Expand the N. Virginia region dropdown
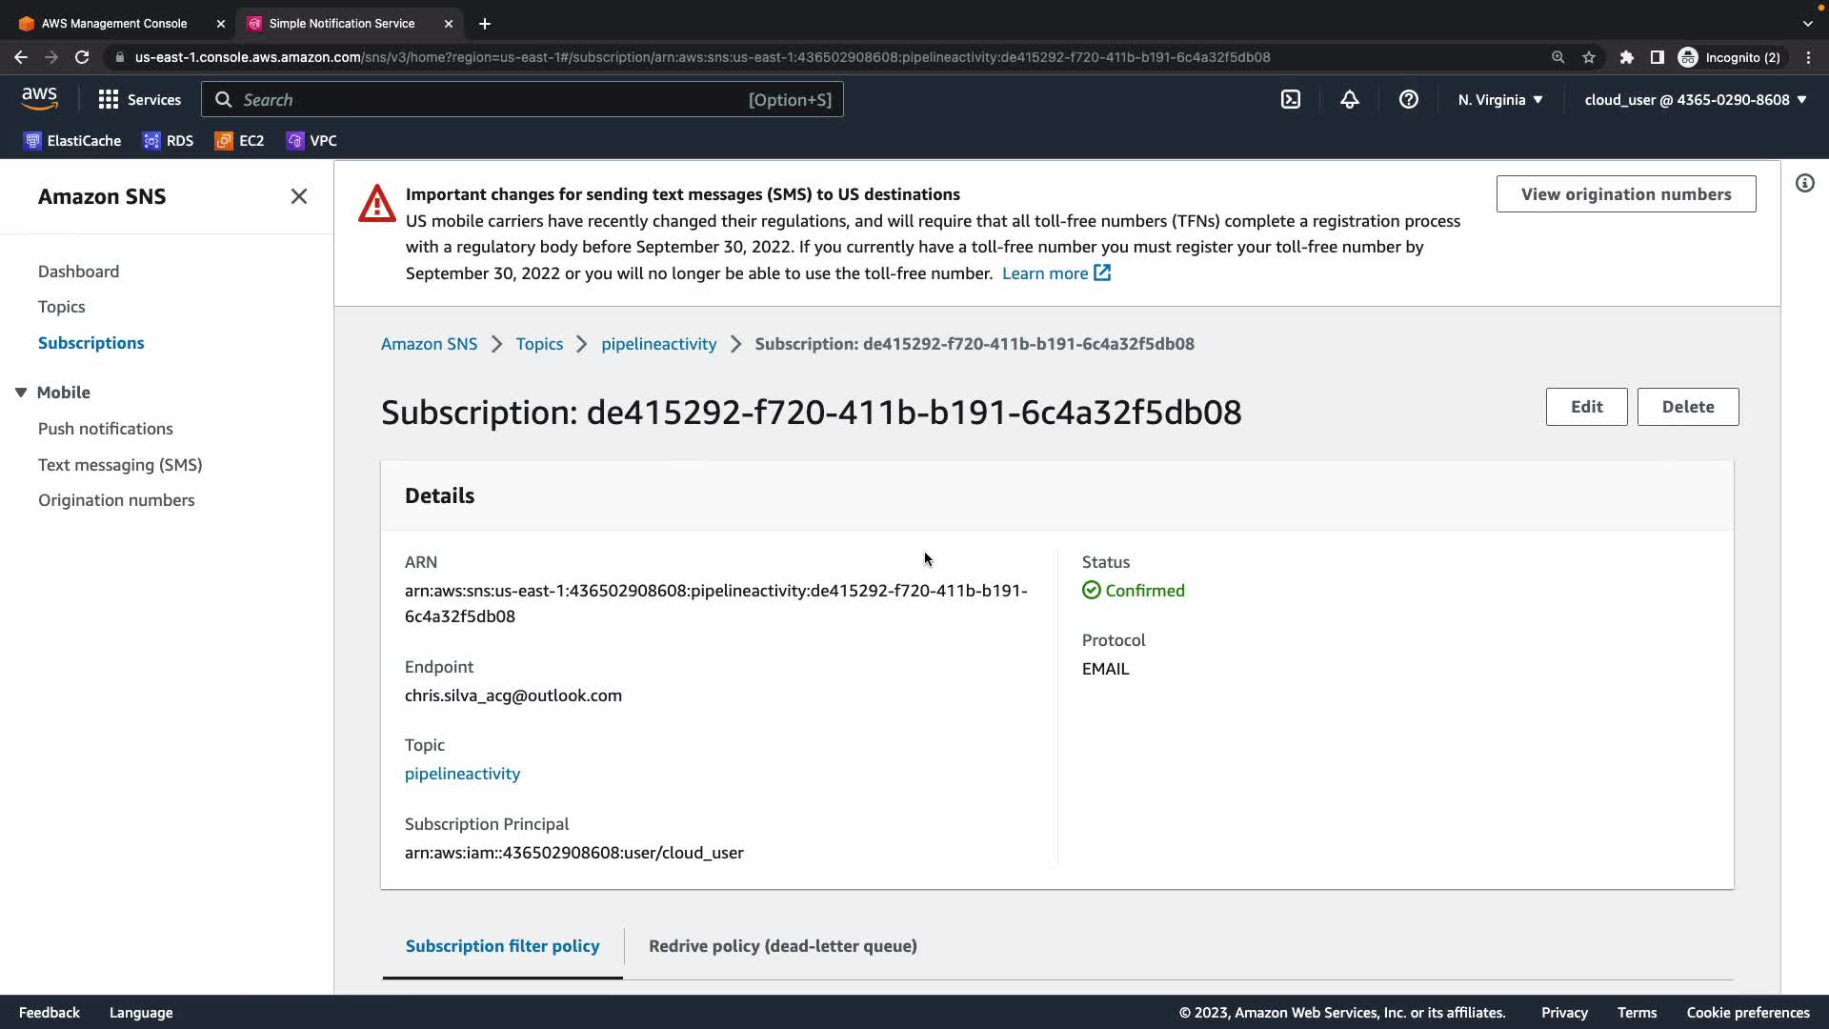The image size is (1829, 1029). click(x=1500, y=99)
